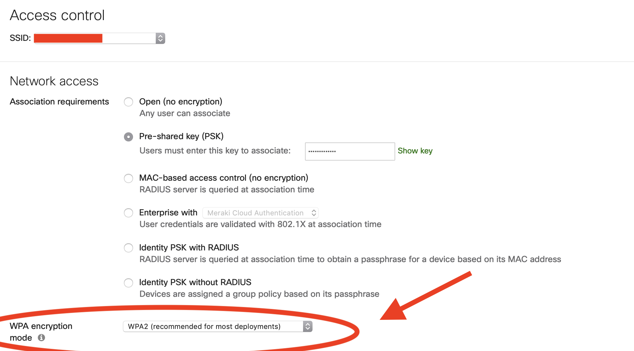Click the Open (no encryption) label text
The width and height of the screenshot is (634, 351).
[181, 102]
